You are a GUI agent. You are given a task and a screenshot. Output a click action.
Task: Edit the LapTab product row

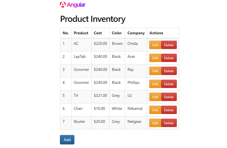click(x=155, y=58)
